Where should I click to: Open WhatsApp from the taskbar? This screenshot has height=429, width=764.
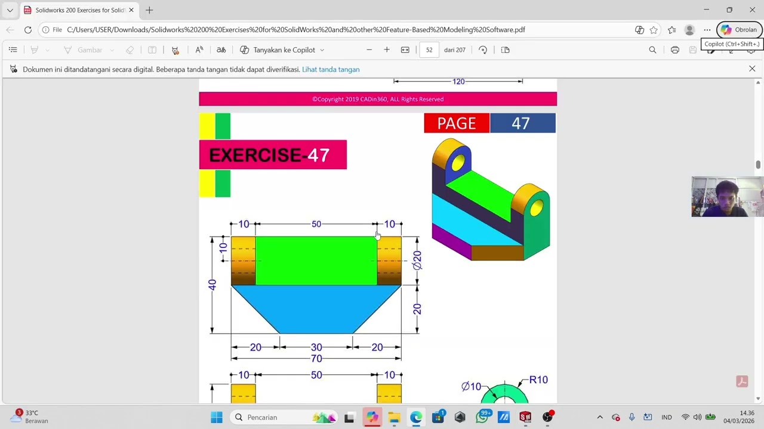tap(482, 417)
